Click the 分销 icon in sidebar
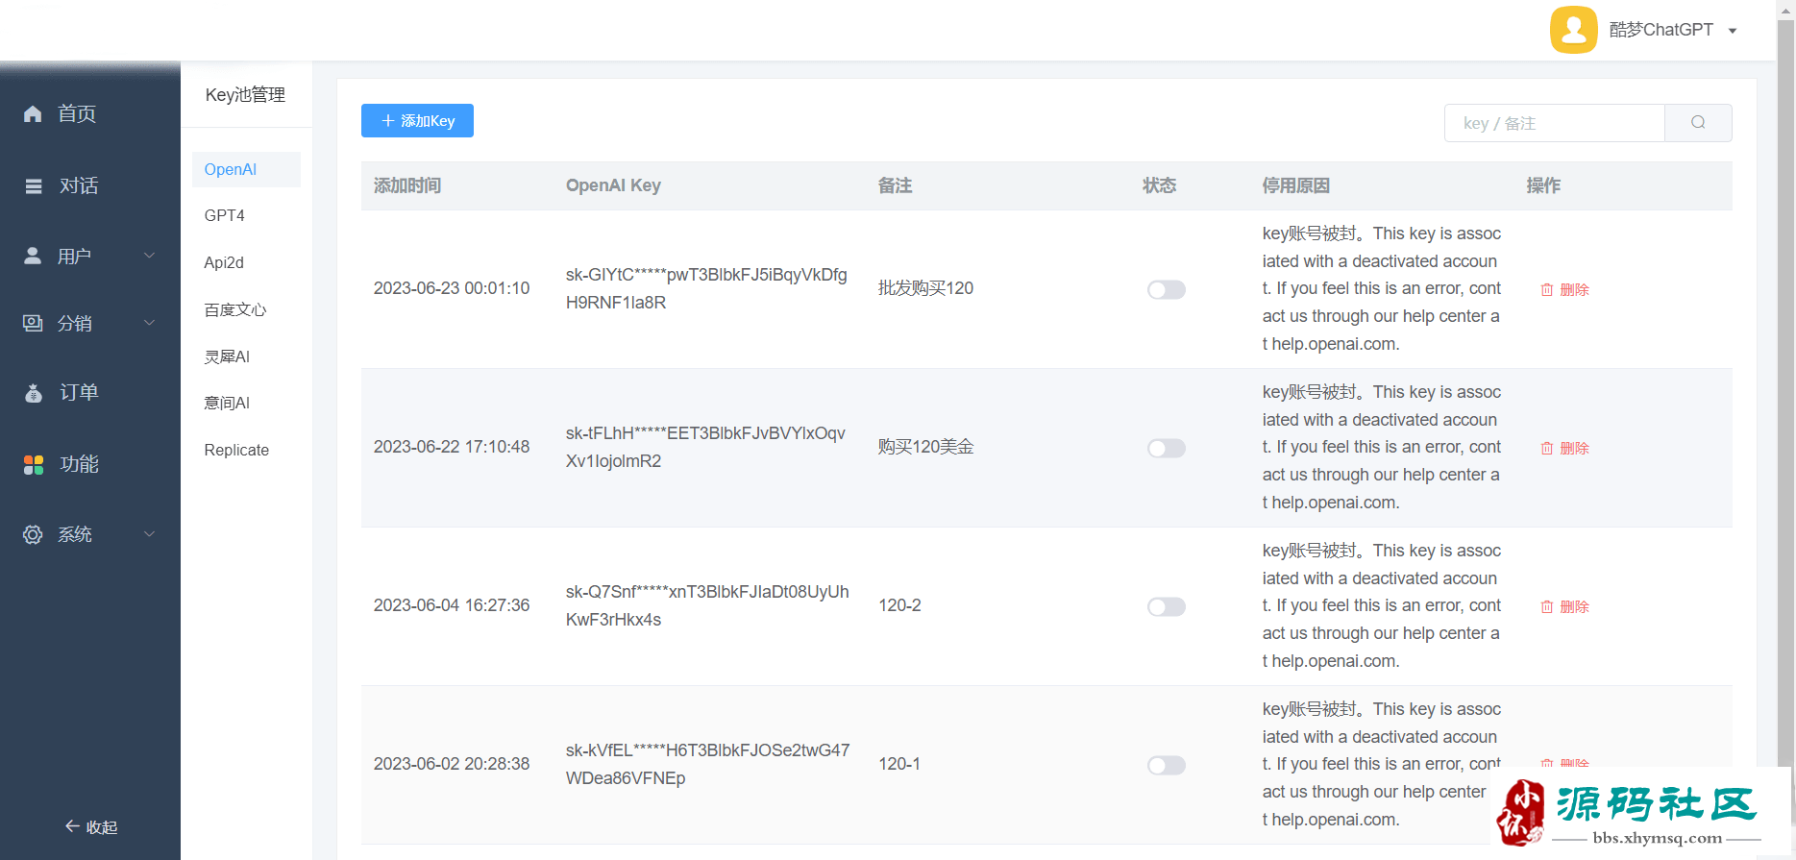This screenshot has width=1796, height=860. 33,323
